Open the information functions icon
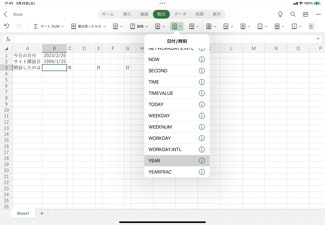 260,26
